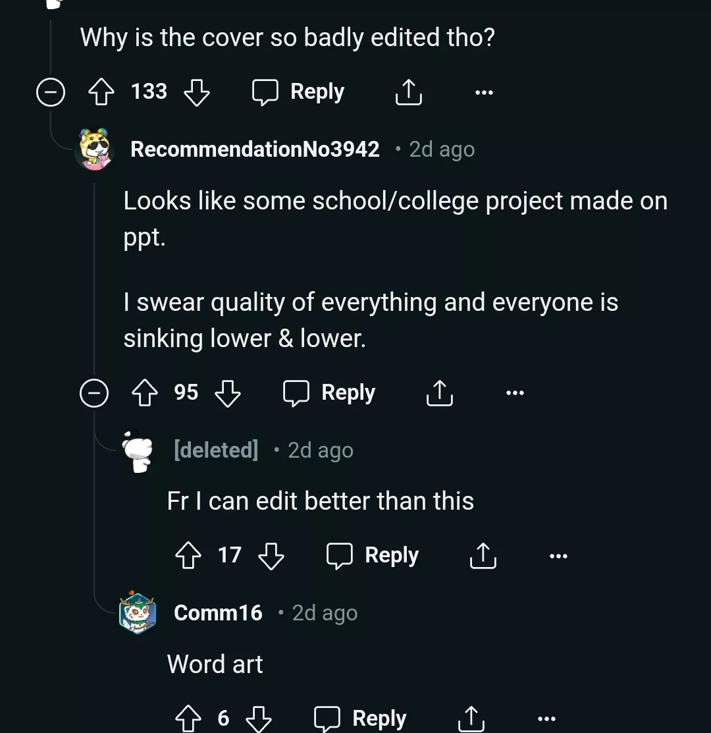Downvote the comment with 133 points
The image size is (711, 733).
point(196,92)
